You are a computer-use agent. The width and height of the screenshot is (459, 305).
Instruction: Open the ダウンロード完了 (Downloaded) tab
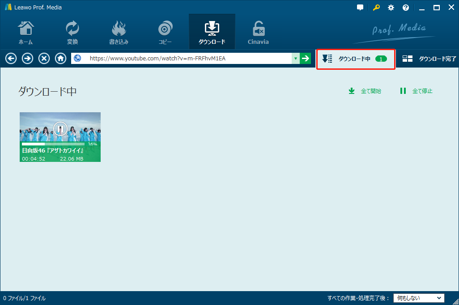[429, 59]
